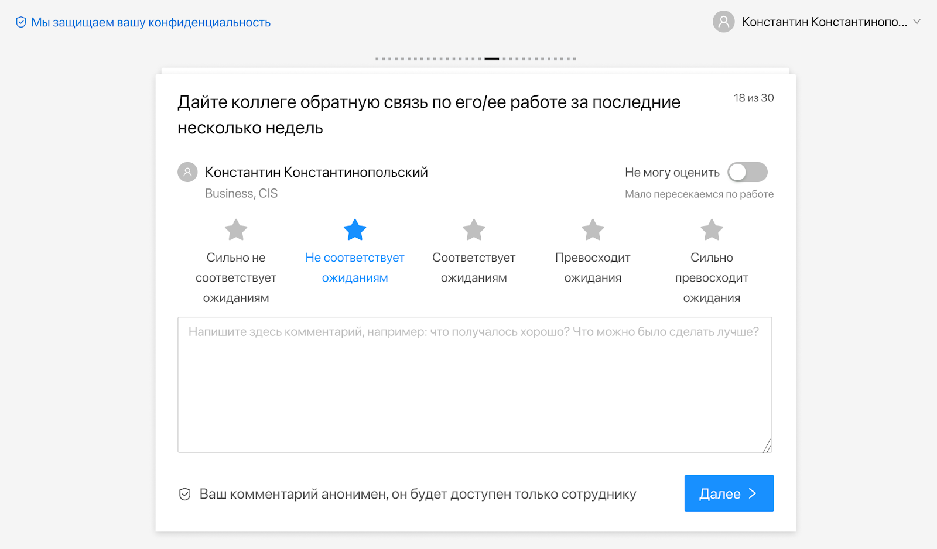The image size is (937, 549).
Task: Toggle the 'Не могу оценить' switch
Action: pyautogui.click(x=747, y=172)
